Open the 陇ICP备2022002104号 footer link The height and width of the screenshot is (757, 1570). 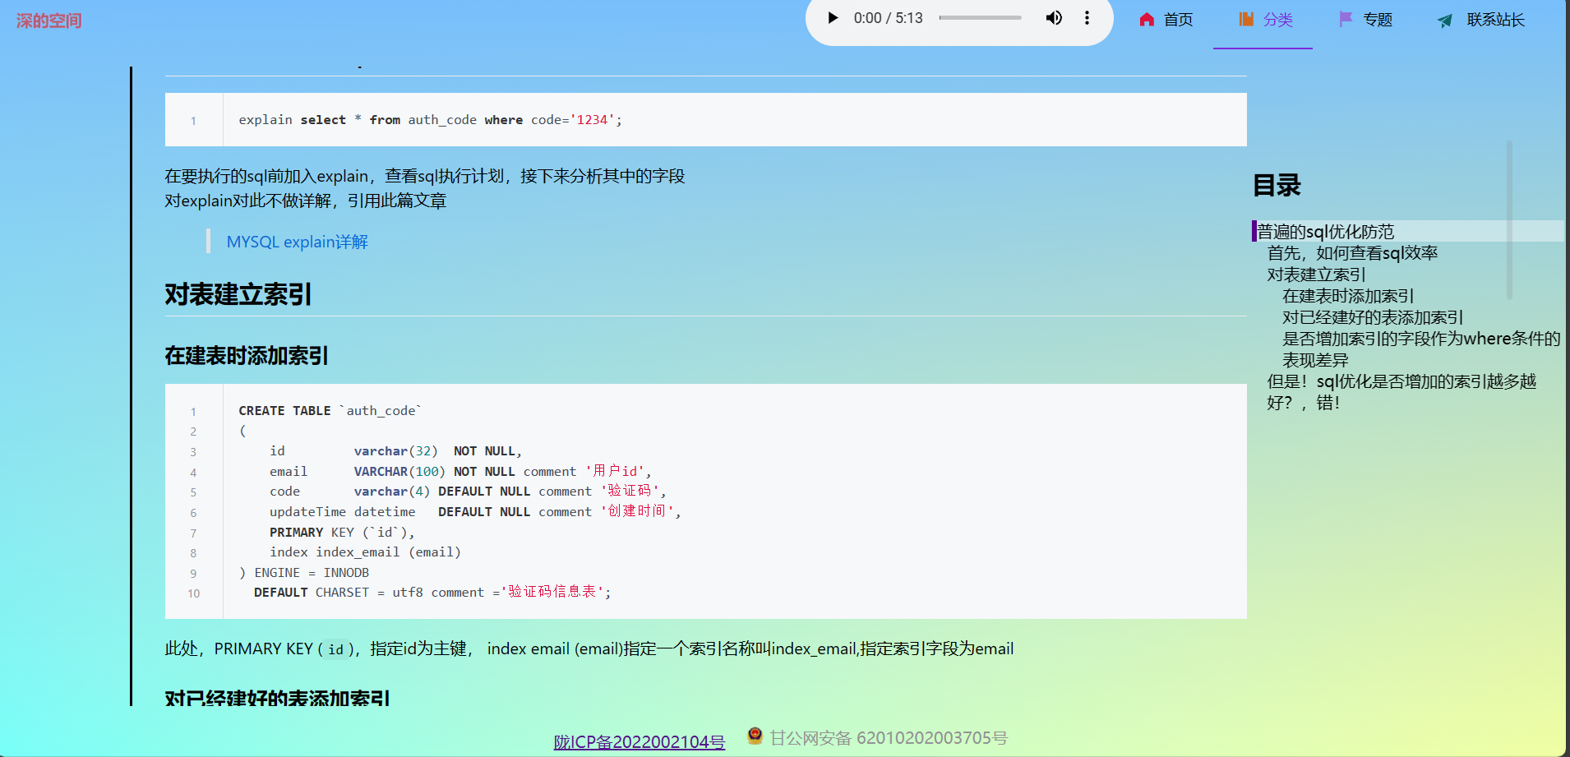[639, 742]
